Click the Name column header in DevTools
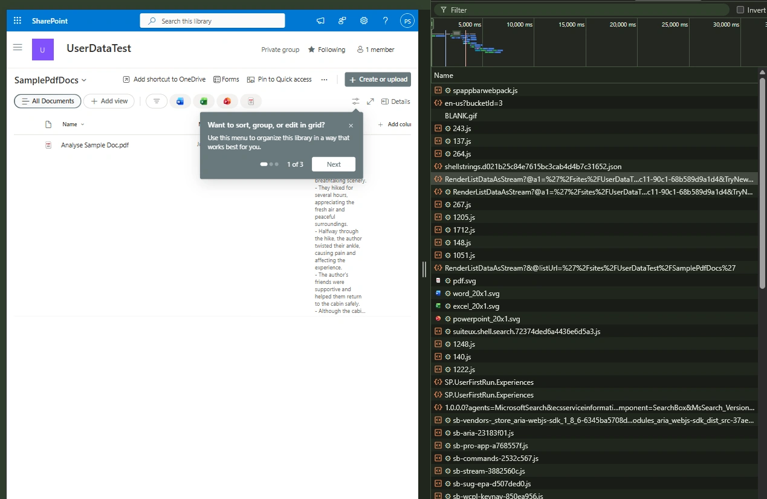 pyautogui.click(x=595, y=76)
